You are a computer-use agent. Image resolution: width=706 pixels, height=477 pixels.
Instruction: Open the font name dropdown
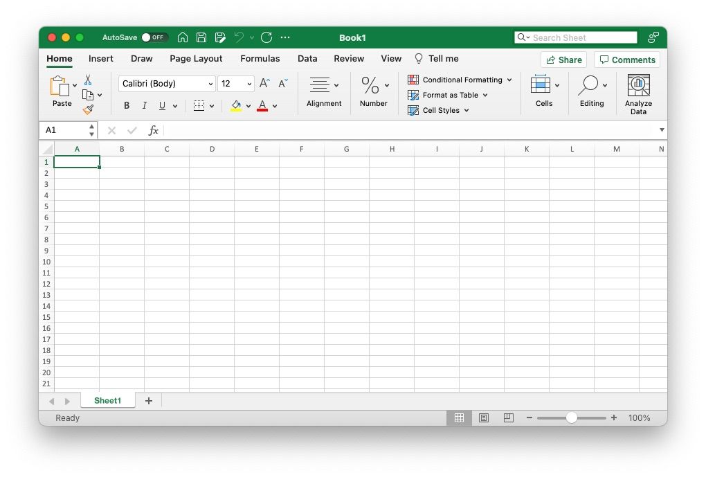click(x=210, y=83)
